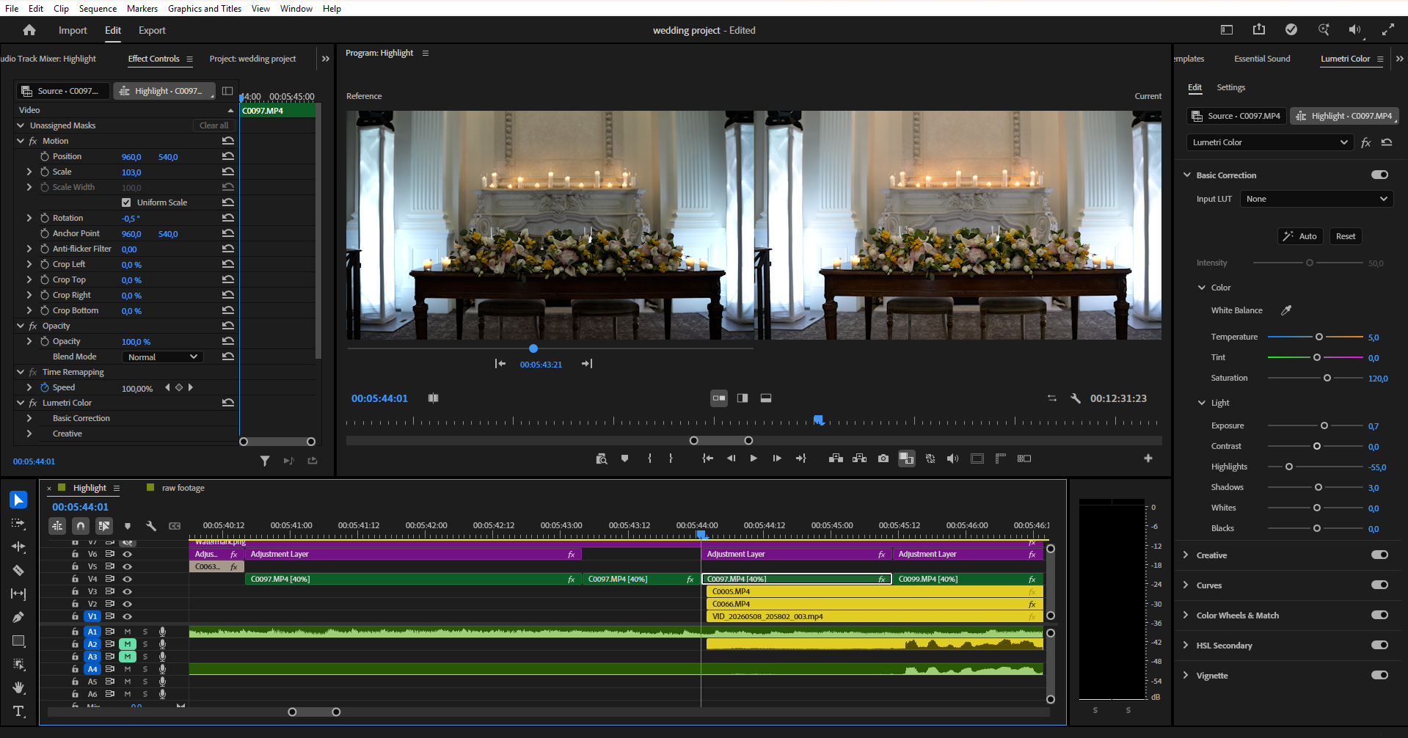The image size is (1408, 738).
Task: Reset the Position parameter
Action: [x=228, y=156]
